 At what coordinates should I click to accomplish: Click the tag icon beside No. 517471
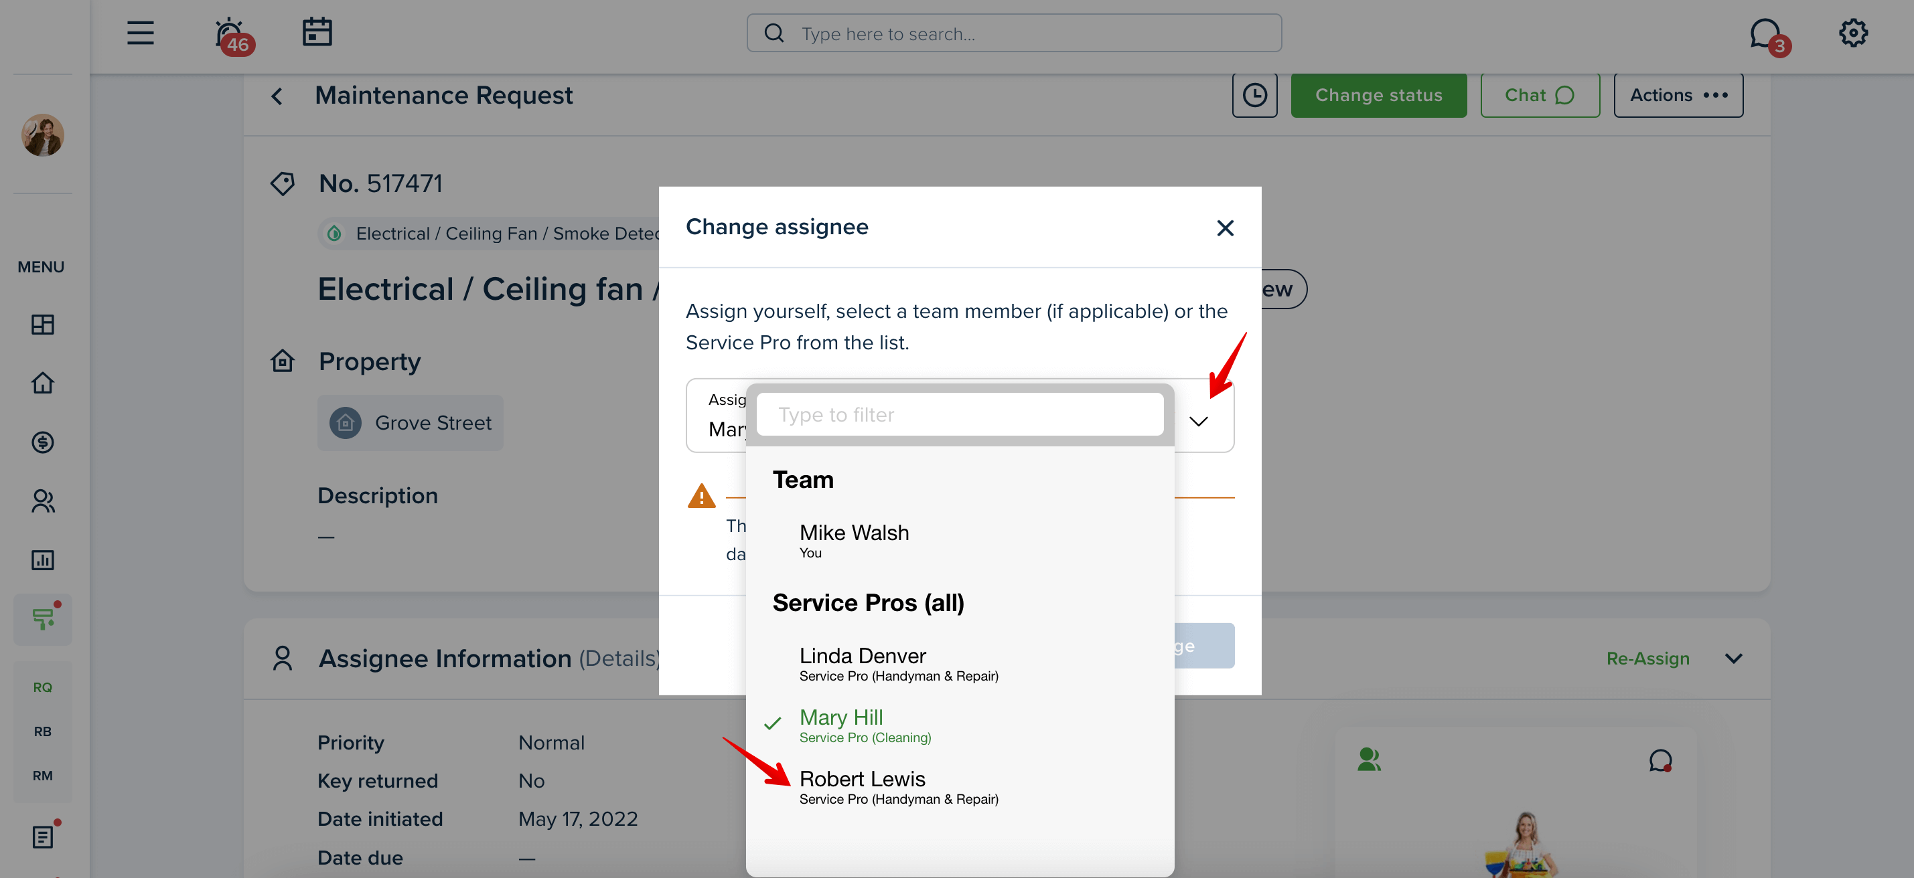coord(281,183)
